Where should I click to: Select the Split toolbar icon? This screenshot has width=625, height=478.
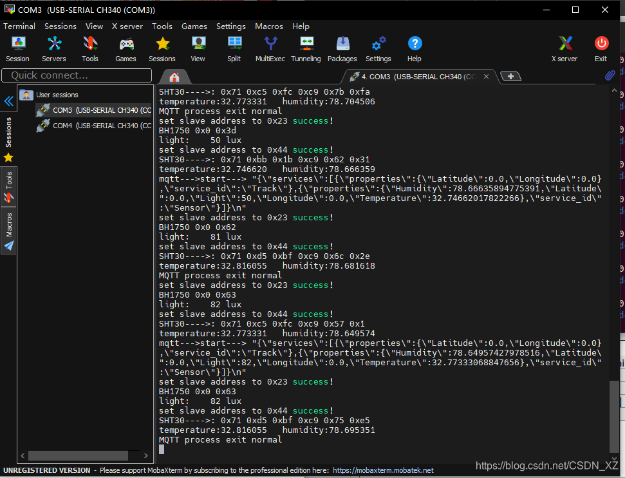point(234,49)
